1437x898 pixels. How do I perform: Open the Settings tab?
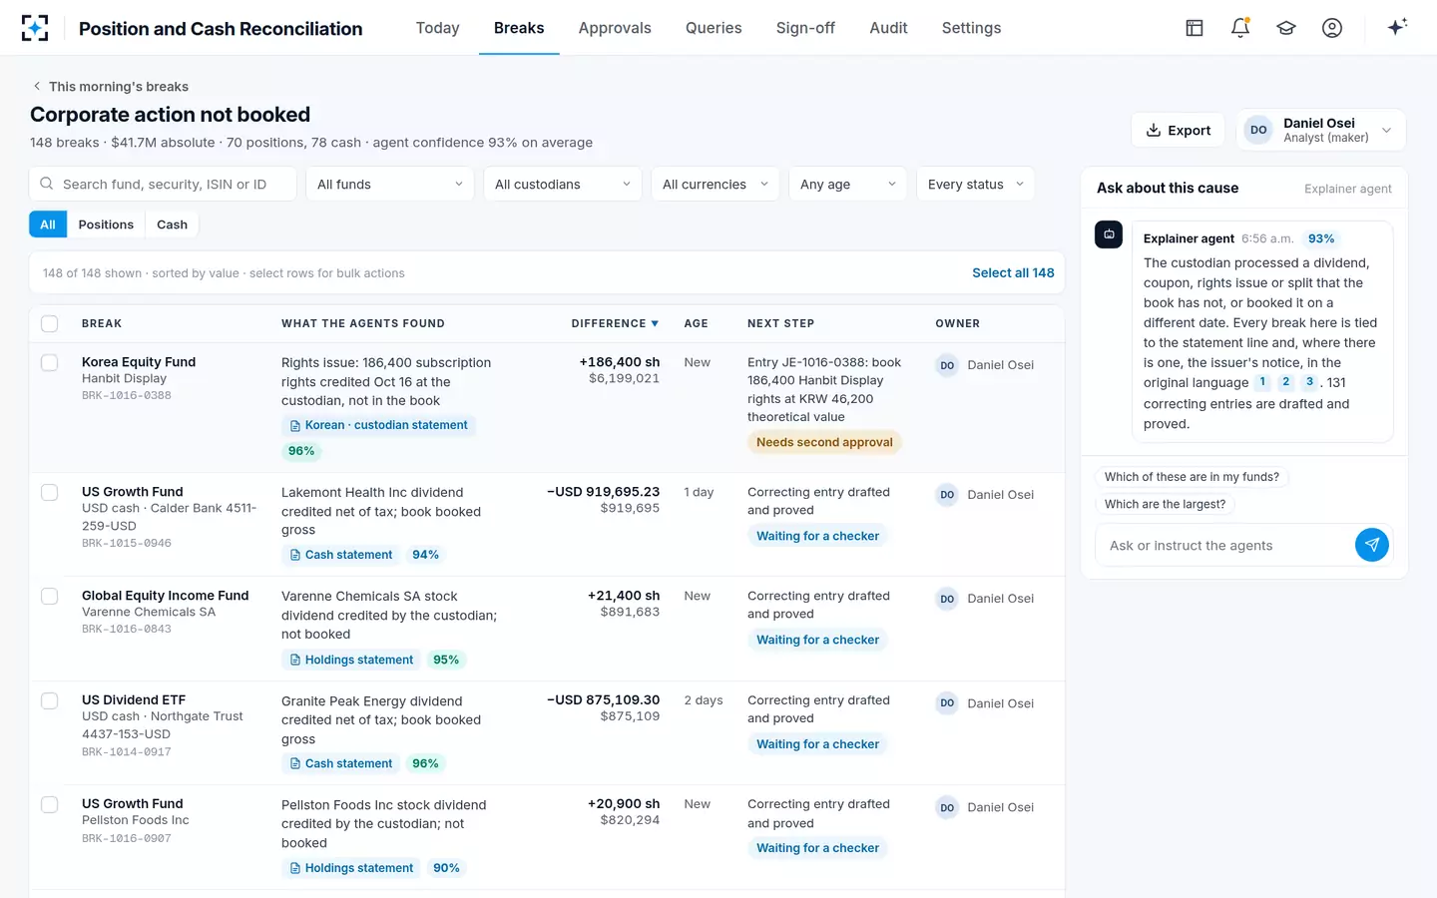(971, 28)
